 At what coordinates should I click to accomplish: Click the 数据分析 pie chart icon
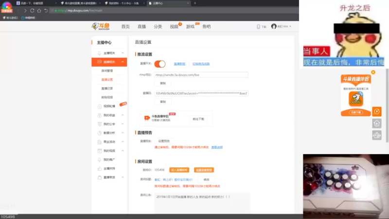[100, 133]
